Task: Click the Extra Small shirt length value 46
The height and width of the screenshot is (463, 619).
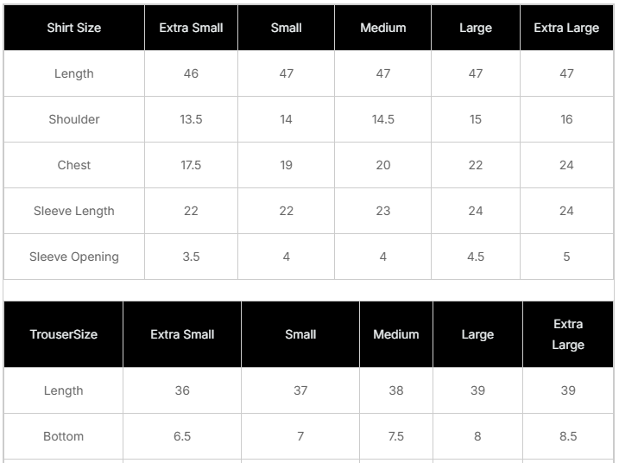Action: (x=191, y=73)
